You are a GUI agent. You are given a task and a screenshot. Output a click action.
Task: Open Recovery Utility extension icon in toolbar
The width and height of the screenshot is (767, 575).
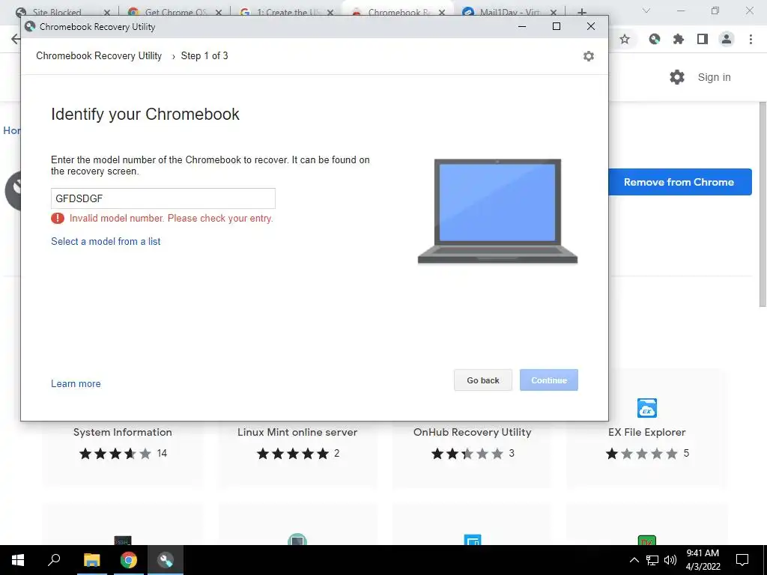[655, 39]
